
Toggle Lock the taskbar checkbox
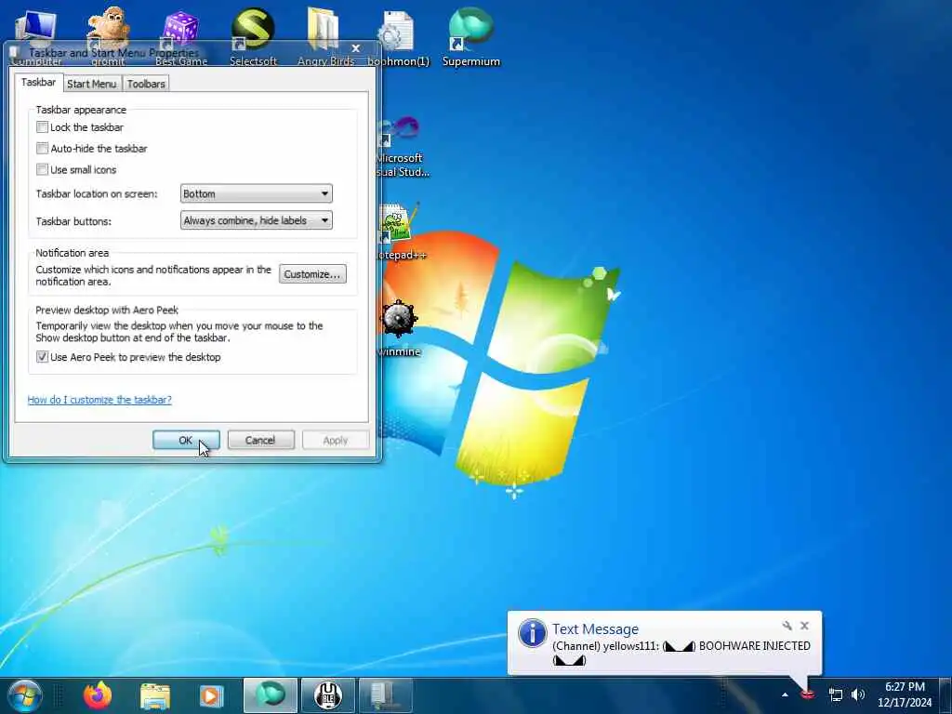pyautogui.click(x=42, y=126)
